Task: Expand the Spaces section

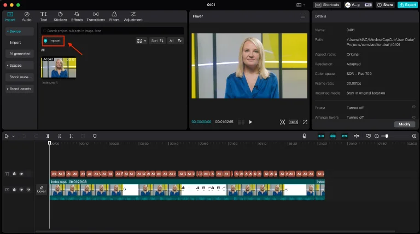Action: [20, 65]
